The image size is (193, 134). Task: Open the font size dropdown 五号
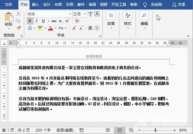[x=84, y=14]
